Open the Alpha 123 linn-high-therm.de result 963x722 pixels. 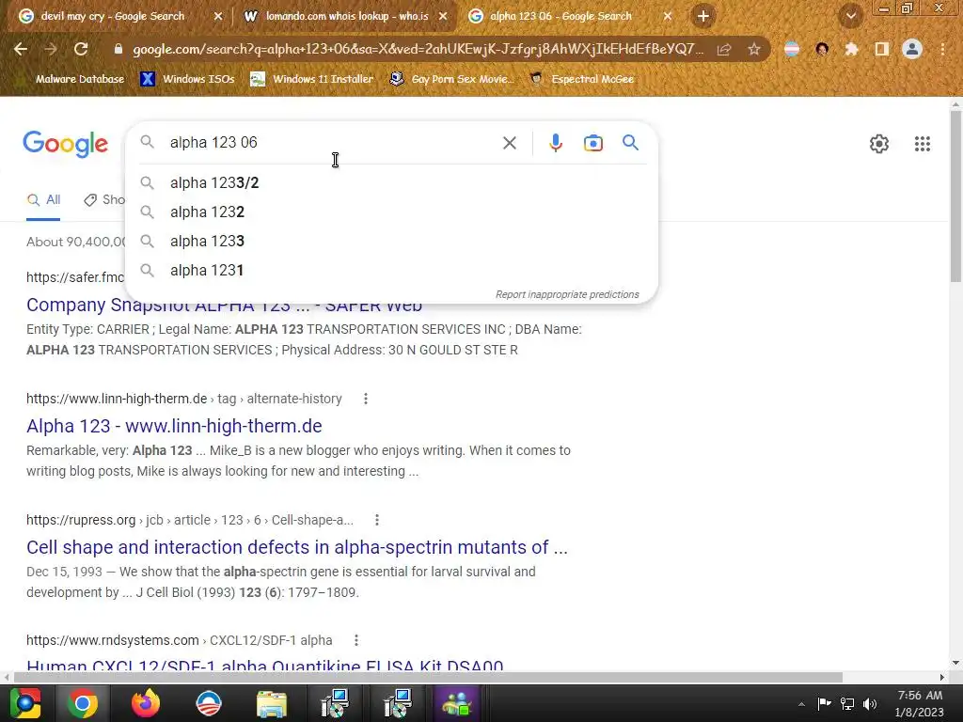(x=174, y=426)
